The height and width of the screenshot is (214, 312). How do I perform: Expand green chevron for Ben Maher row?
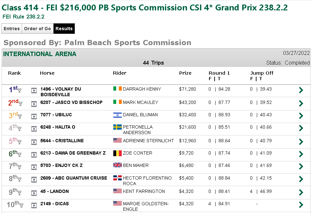[301, 166]
